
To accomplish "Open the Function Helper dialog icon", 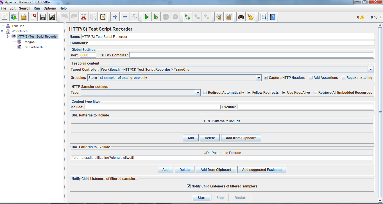I will [x=263, y=17].
